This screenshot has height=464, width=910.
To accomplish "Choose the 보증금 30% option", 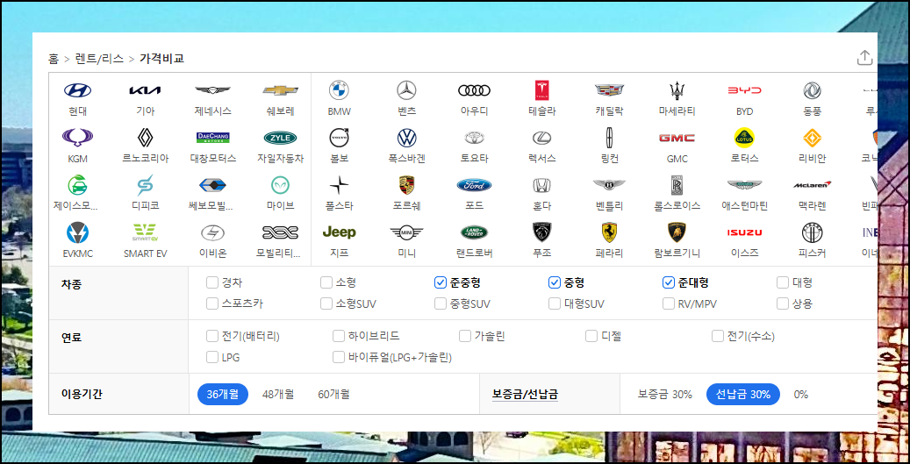I will [664, 395].
